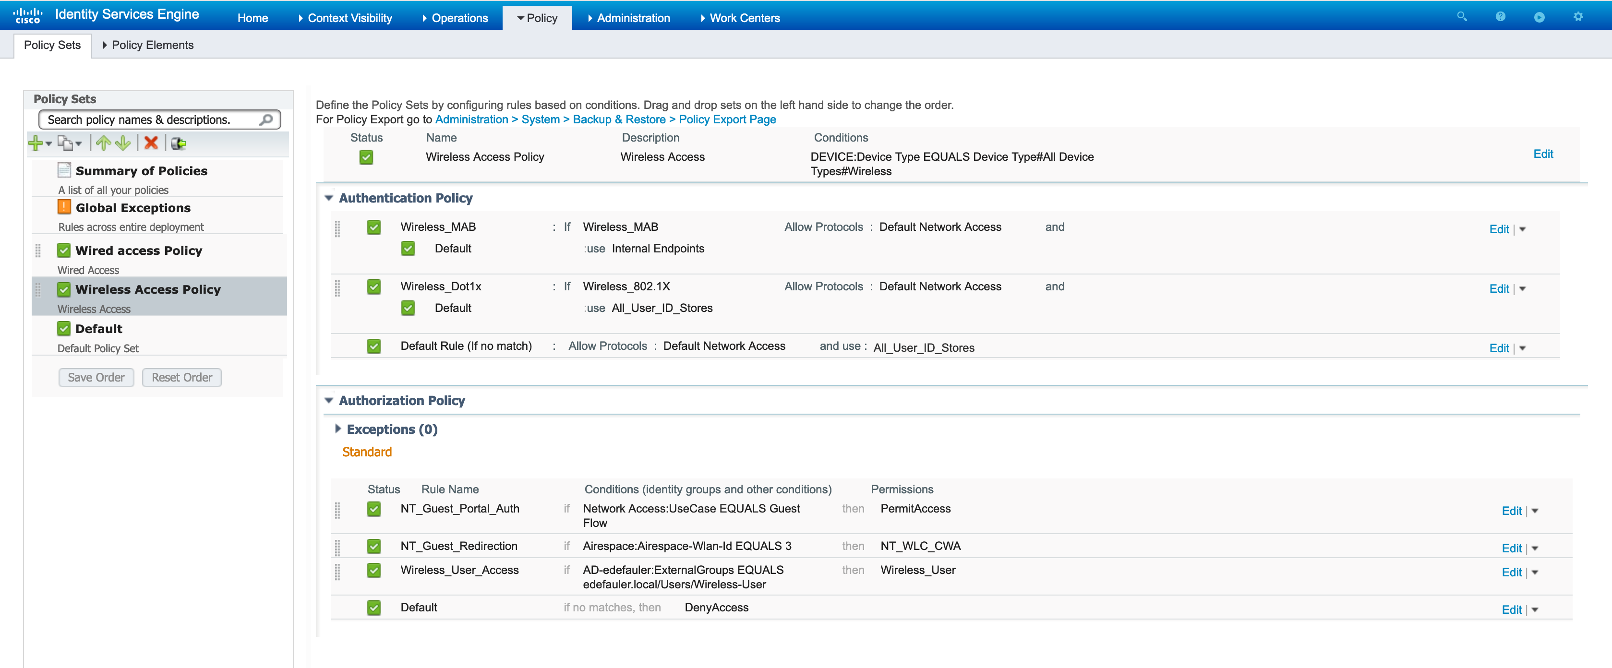1612x668 pixels.
Task: Toggle Wireless_MAB rule status checkbox
Action: click(373, 227)
